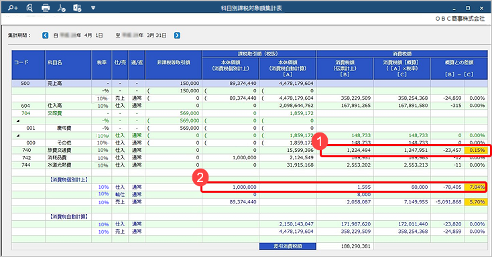Click the printer icon to print

click(x=46, y=8)
